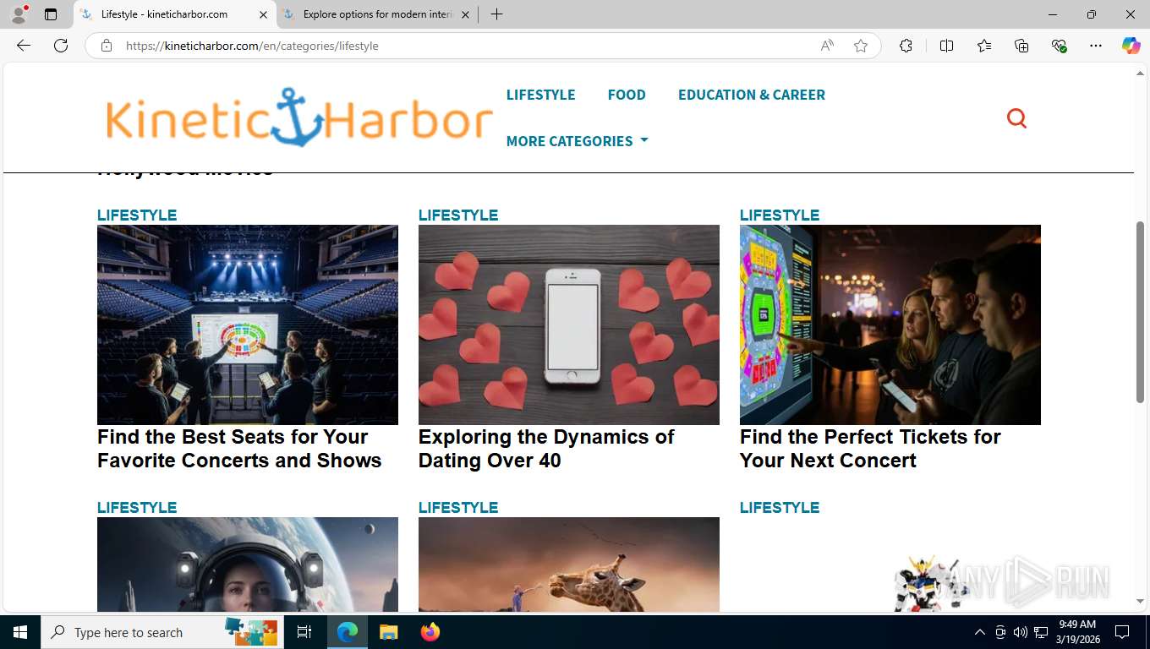Open File Explorer from the taskbar
1150x649 pixels.
(x=388, y=632)
